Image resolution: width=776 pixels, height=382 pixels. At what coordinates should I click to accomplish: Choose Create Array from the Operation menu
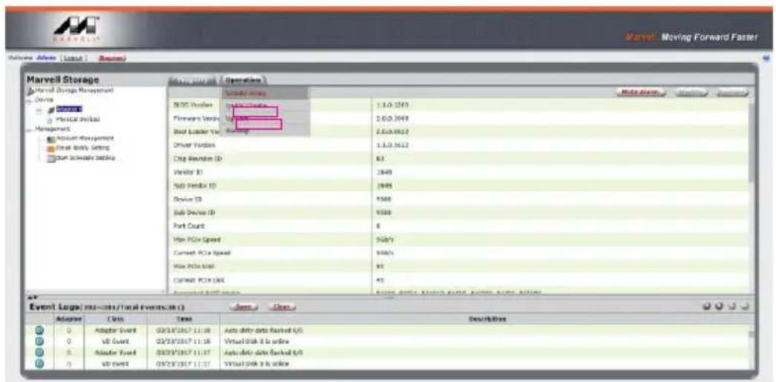(x=264, y=93)
